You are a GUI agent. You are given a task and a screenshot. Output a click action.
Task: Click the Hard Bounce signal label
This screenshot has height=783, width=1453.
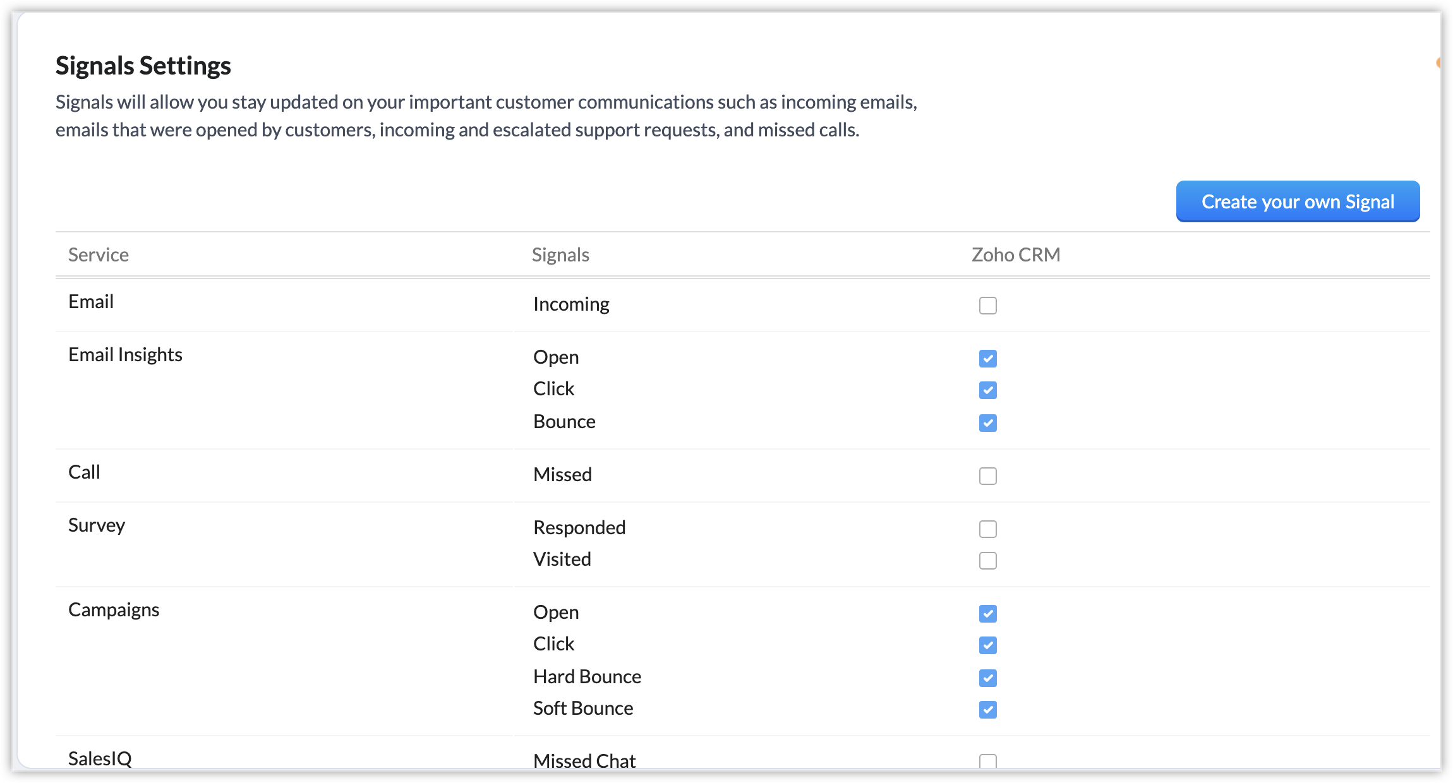click(587, 677)
